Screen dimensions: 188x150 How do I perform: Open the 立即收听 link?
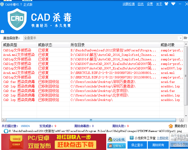(162, 138)
